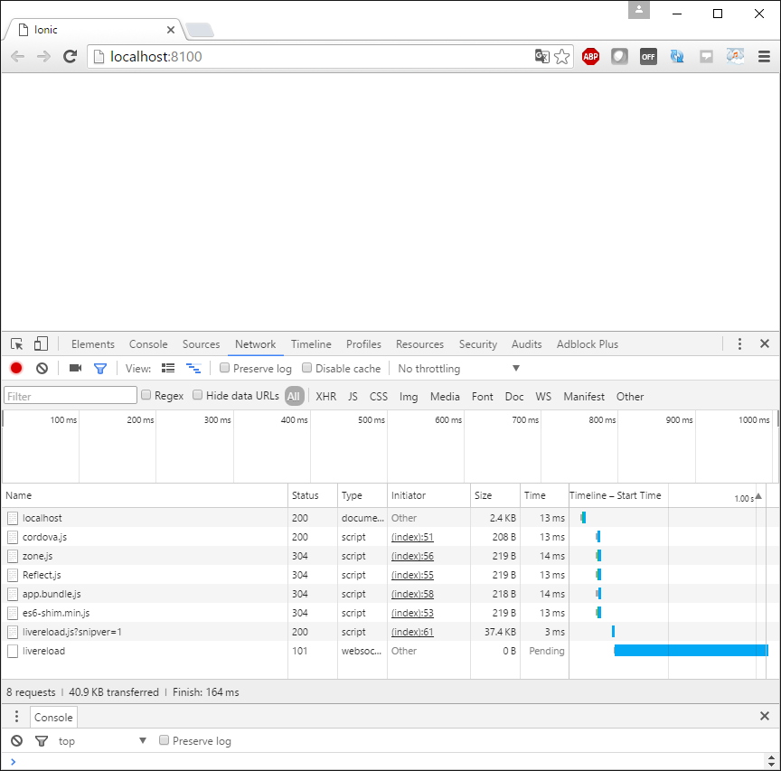Image resolution: width=781 pixels, height=771 pixels.
Task: Enable Preserve log in Network toolbar
Action: (x=225, y=368)
